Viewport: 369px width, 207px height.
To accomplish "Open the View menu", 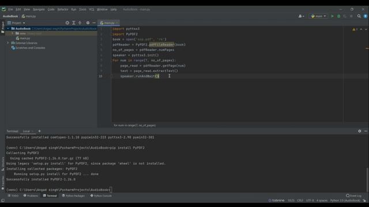I will coord(27,9).
